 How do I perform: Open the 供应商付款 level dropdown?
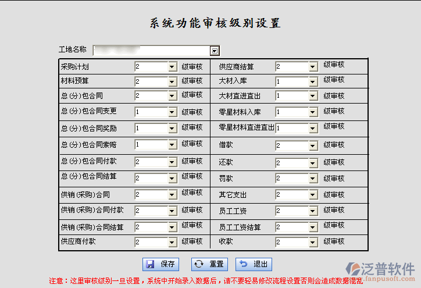click(172, 243)
